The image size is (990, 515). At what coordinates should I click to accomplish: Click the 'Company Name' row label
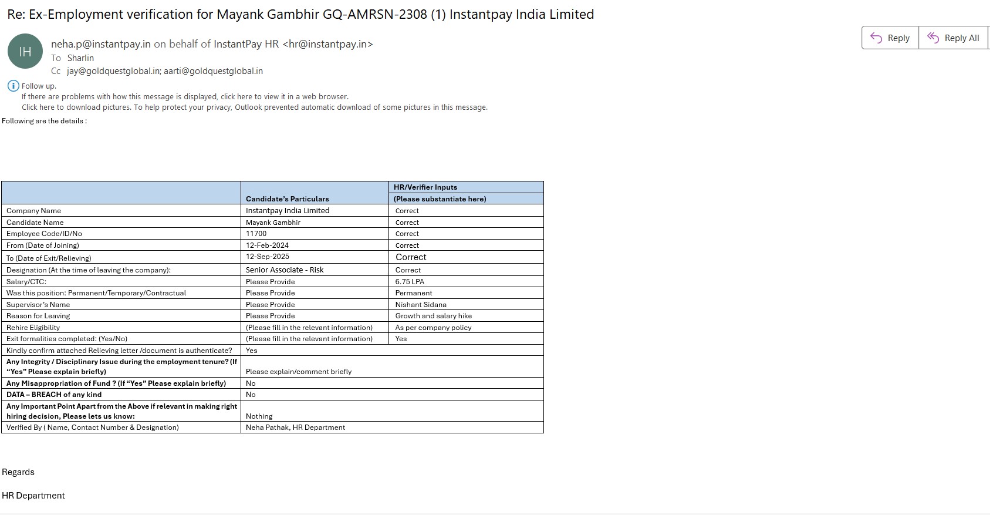34,211
